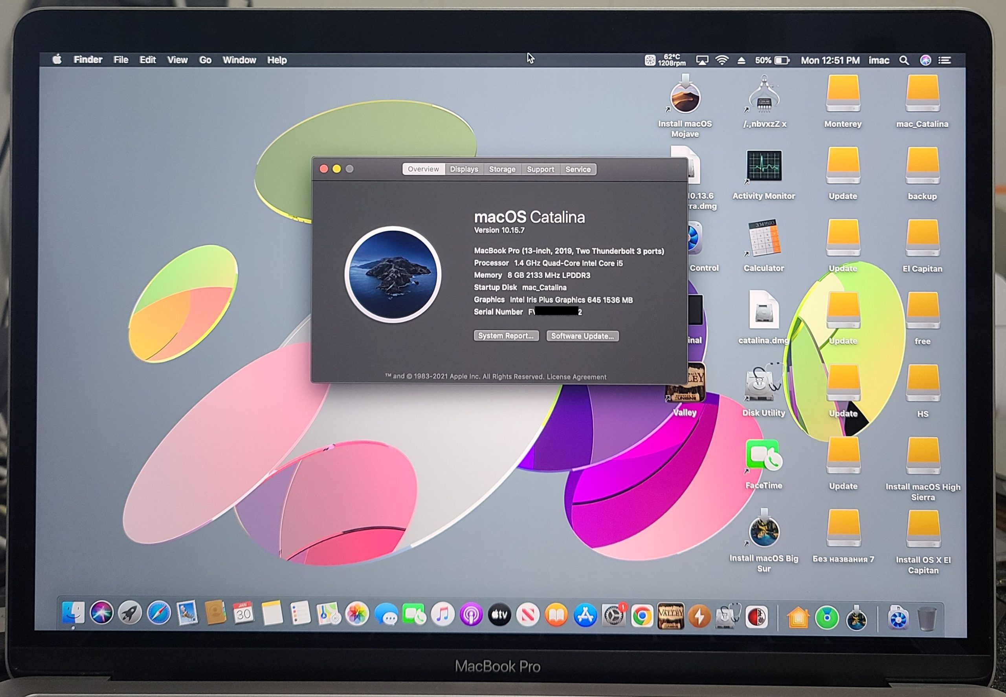
Task: Open the Go menu
Action: coord(205,60)
